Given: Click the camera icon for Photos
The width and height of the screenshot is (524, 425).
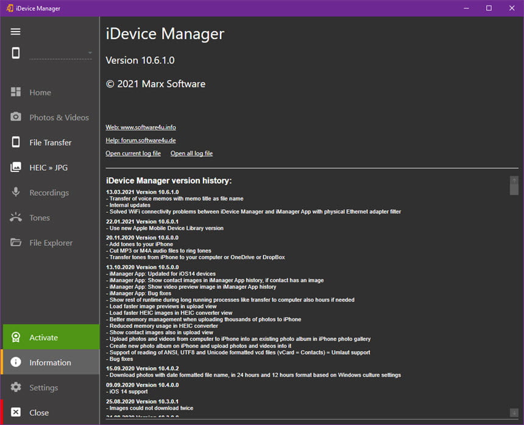Looking at the screenshot, I should [15, 116].
